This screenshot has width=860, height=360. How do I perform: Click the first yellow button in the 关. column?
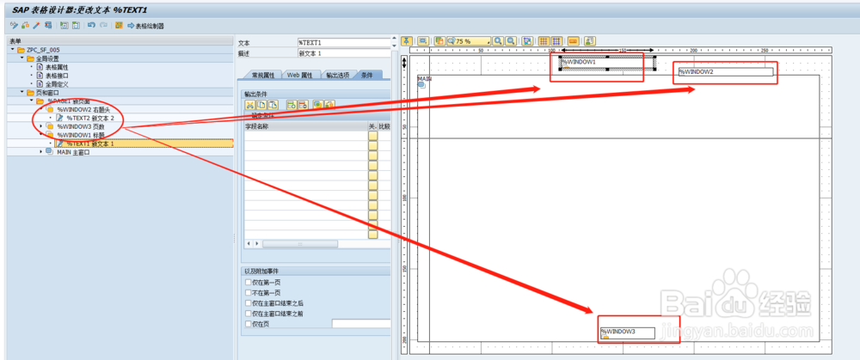tap(373, 136)
